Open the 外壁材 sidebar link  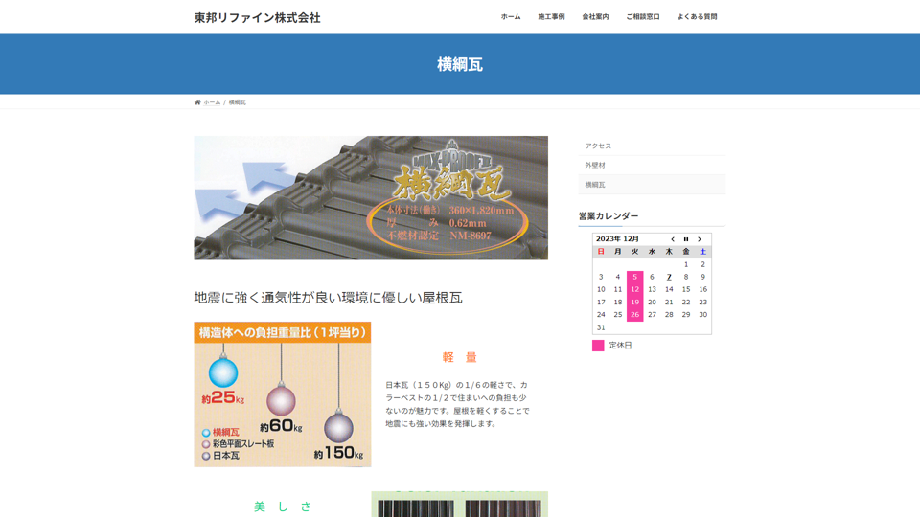(x=595, y=165)
